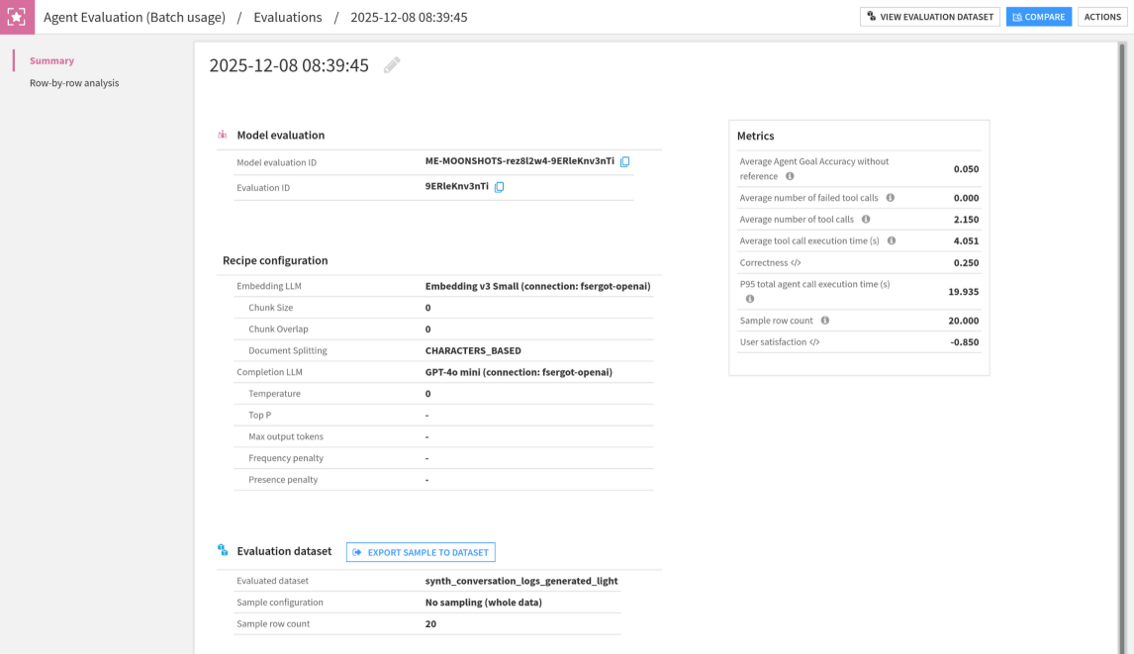The image size is (1134, 654).
Task: Open Agent Evaluation (Batch usage) breadcrumb link
Action: click(x=135, y=17)
